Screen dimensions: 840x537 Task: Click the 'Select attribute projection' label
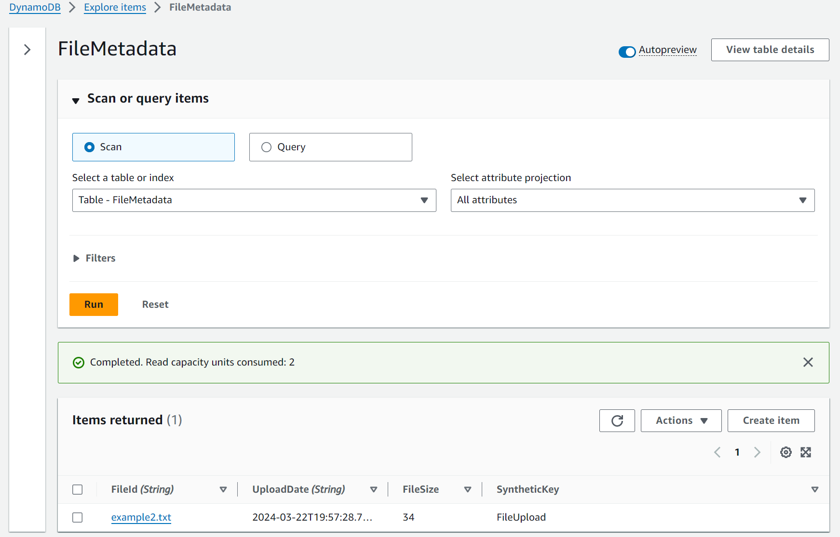[511, 178]
